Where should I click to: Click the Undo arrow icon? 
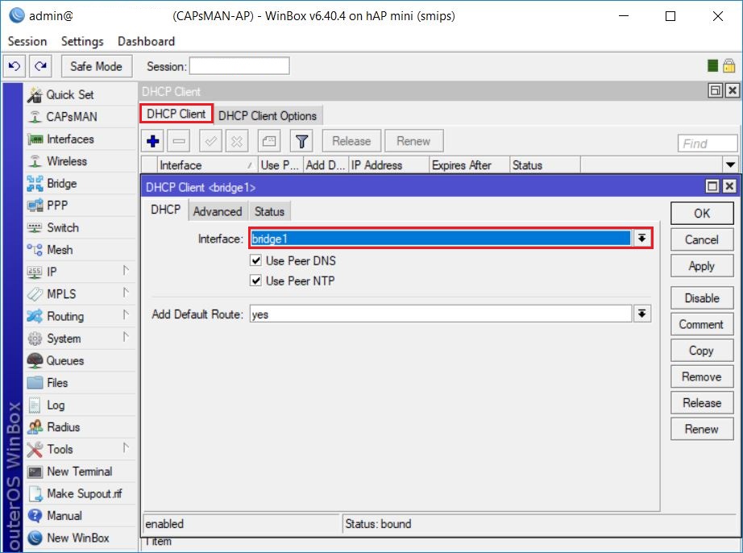point(15,66)
